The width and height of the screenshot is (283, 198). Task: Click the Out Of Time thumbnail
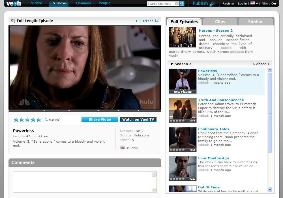(x=183, y=189)
